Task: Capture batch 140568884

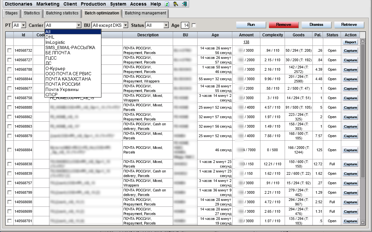Action: [x=350, y=150]
